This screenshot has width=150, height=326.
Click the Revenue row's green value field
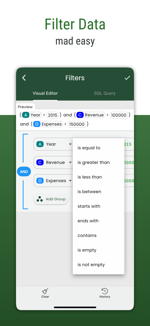click(x=129, y=163)
